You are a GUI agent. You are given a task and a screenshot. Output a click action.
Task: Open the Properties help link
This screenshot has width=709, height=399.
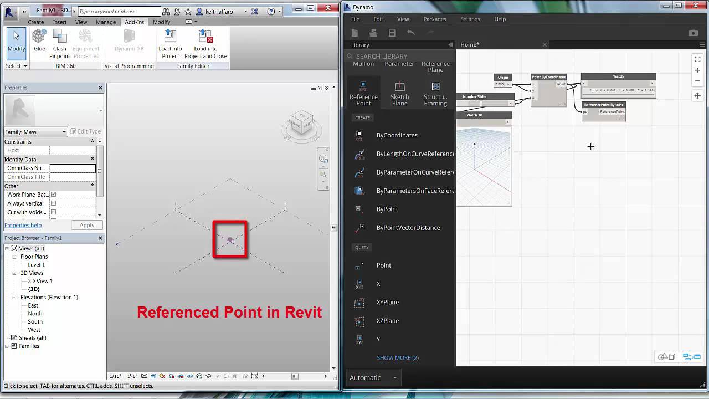pyautogui.click(x=23, y=225)
